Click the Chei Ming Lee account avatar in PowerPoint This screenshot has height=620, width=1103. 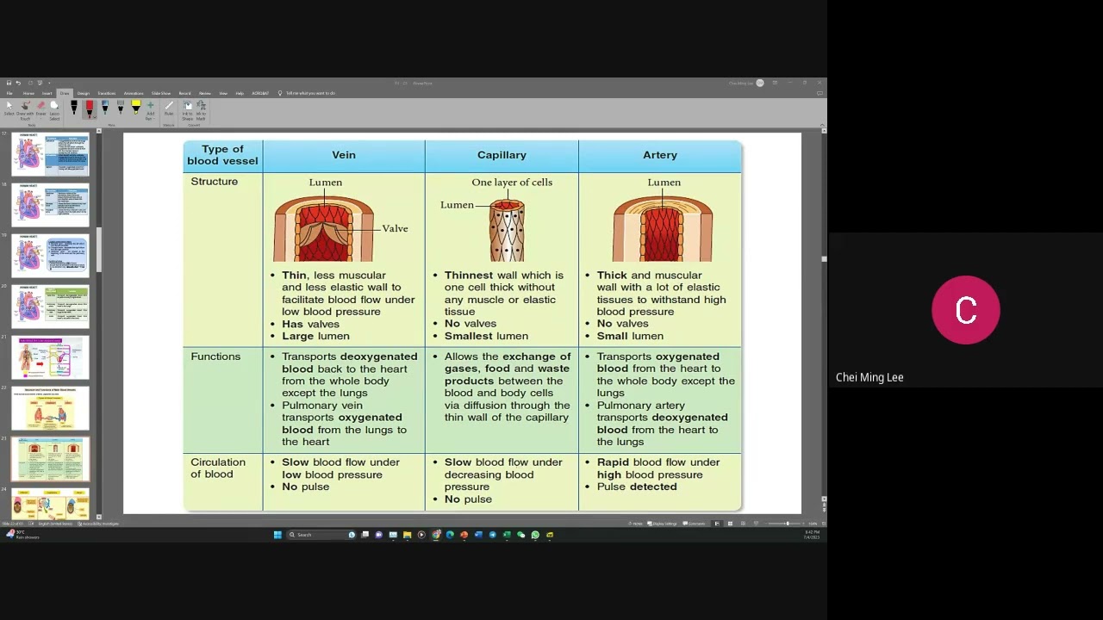(760, 83)
